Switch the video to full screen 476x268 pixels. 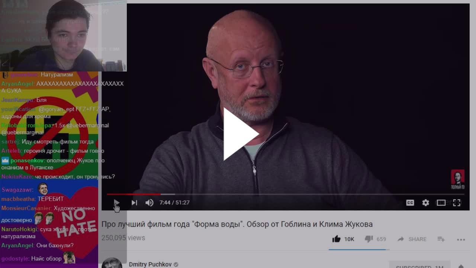(x=457, y=202)
